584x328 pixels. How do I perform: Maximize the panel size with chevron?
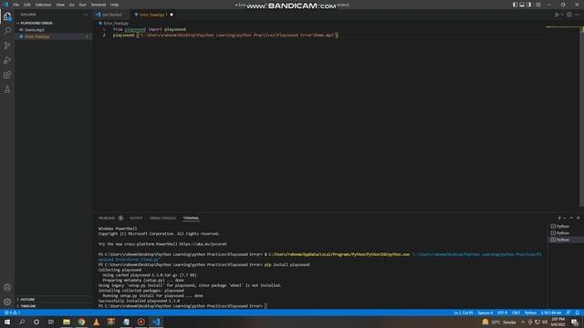571,218
